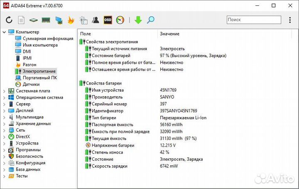Expand the Системная плата node arrow
Image resolution: width=299 pixels, height=189 pixels.
coord(4,91)
